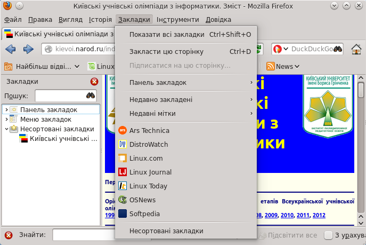The image size is (366, 245).
Task: Go to the Home page icon
Action: tap(356, 50)
